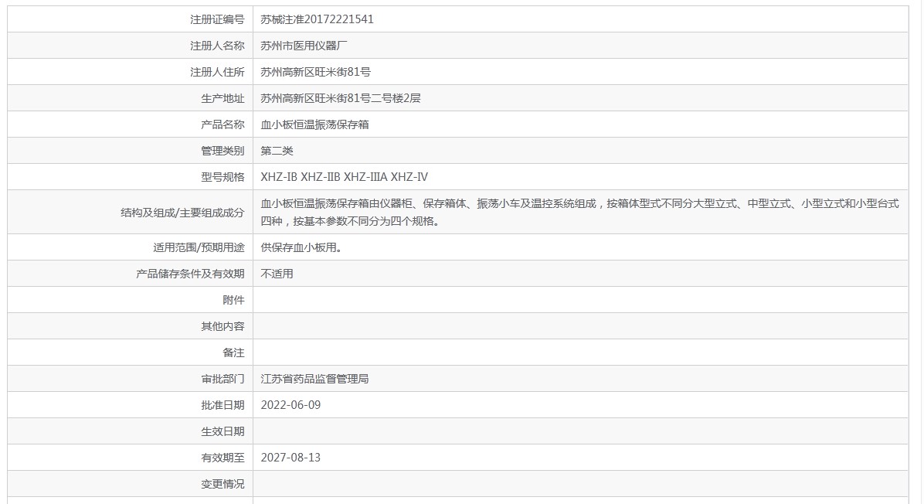Click the 管理类别 label

pyautogui.click(x=223, y=151)
